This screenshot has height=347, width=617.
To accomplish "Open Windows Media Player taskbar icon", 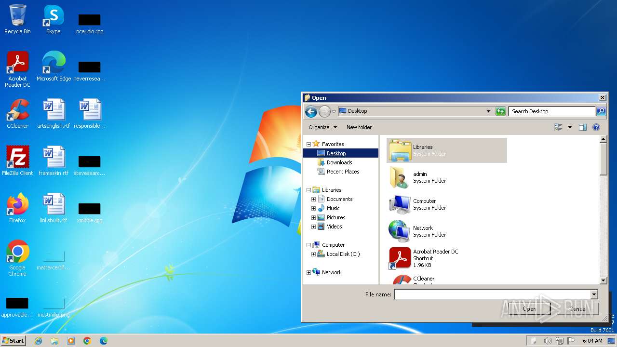I will (x=71, y=341).
